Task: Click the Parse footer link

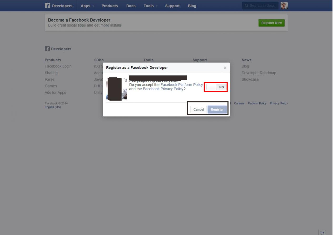Action: coord(49,79)
